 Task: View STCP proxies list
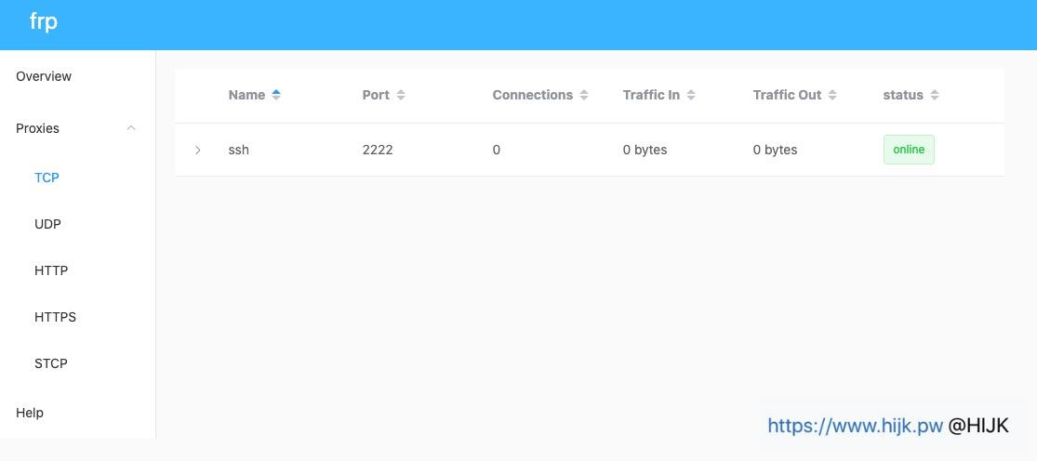51,363
